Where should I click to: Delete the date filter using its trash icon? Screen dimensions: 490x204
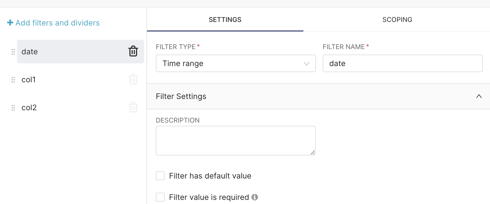[x=133, y=51]
